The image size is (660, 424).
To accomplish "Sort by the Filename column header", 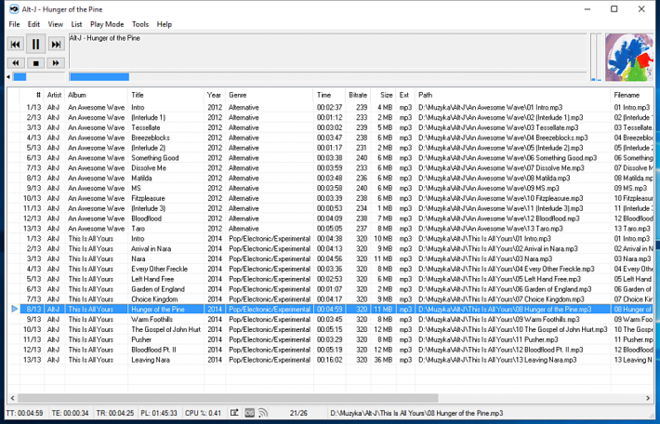I will (x=631, y=95).
